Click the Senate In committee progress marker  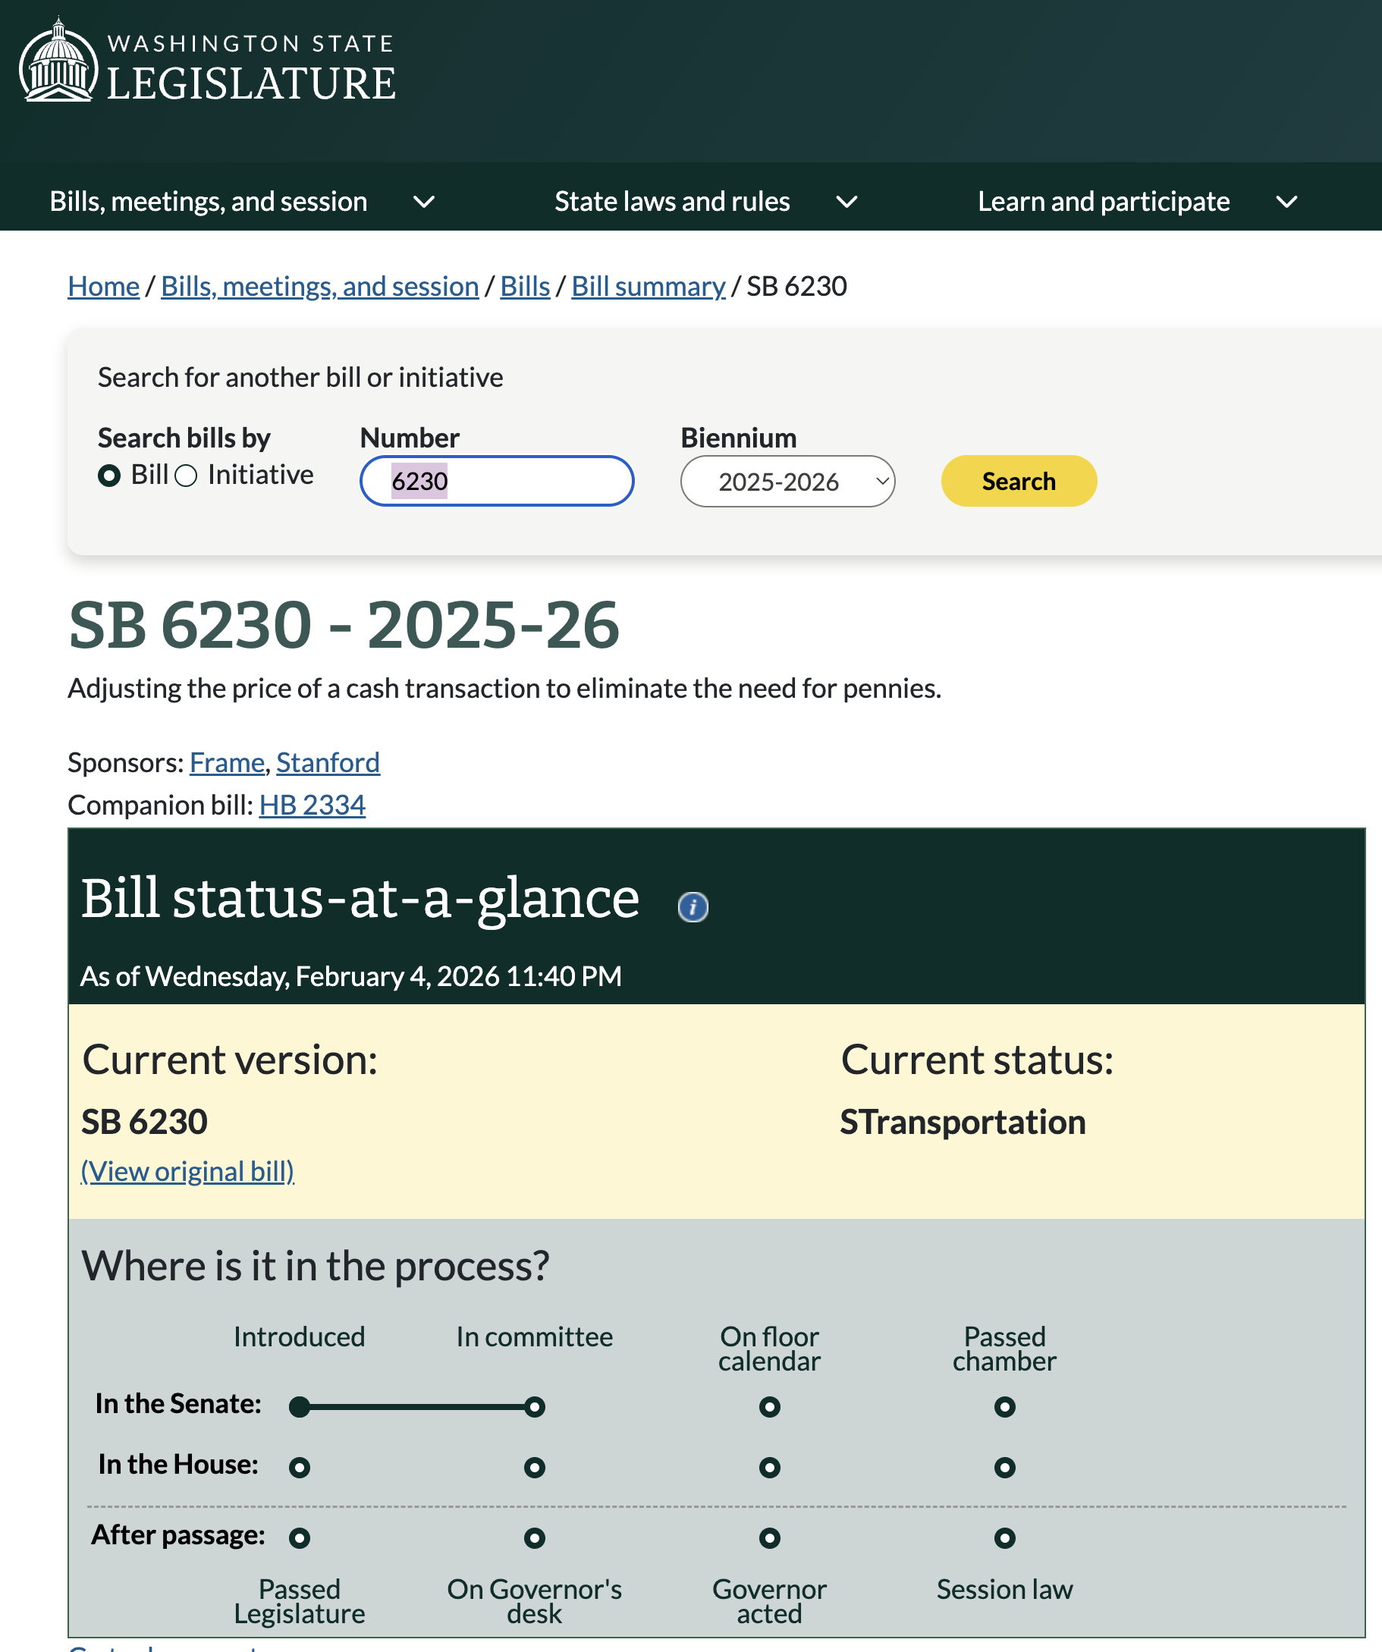click(x=535, y=1406)
